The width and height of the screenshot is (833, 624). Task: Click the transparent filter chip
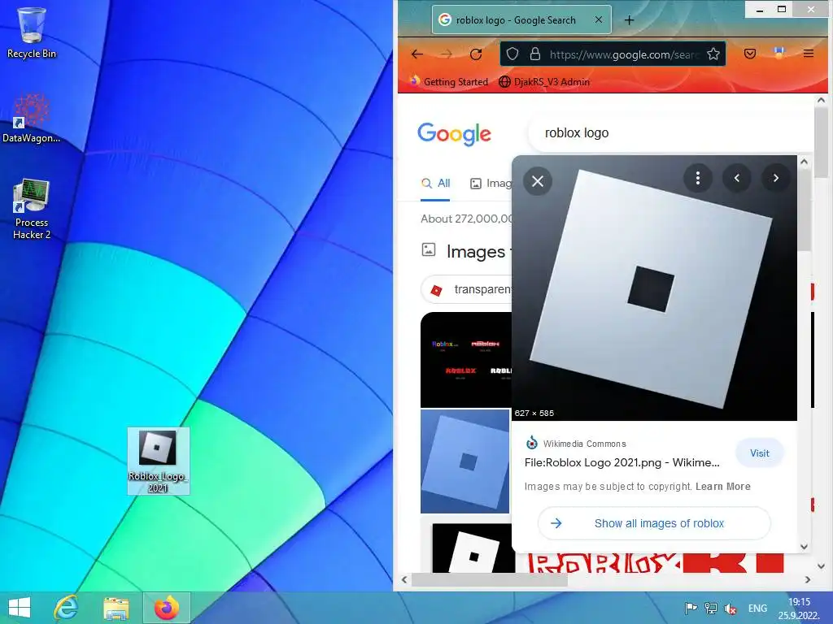coord(468,289)
